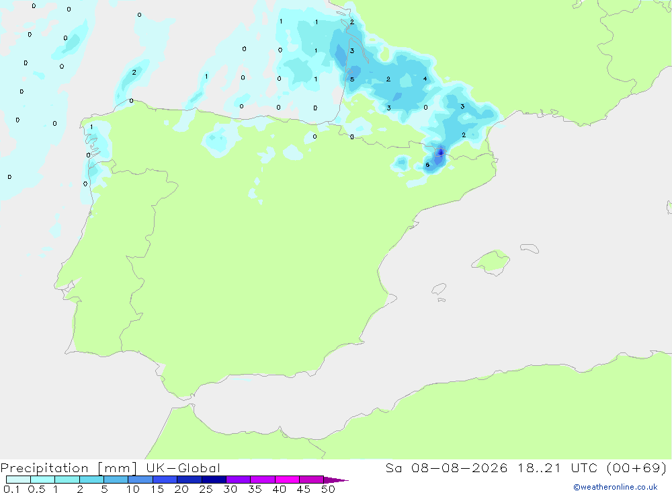Click the 1–2 mm legend swatch
Image resolution: width=672 pixels, height=493 pixels.
67,480
